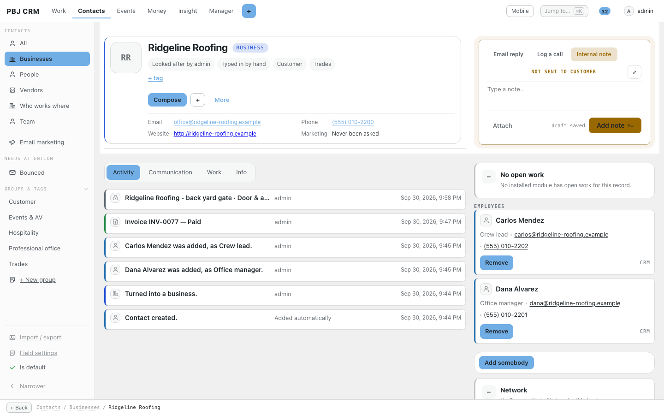
Task: Click into the Type a note text field
Action: 564,97
